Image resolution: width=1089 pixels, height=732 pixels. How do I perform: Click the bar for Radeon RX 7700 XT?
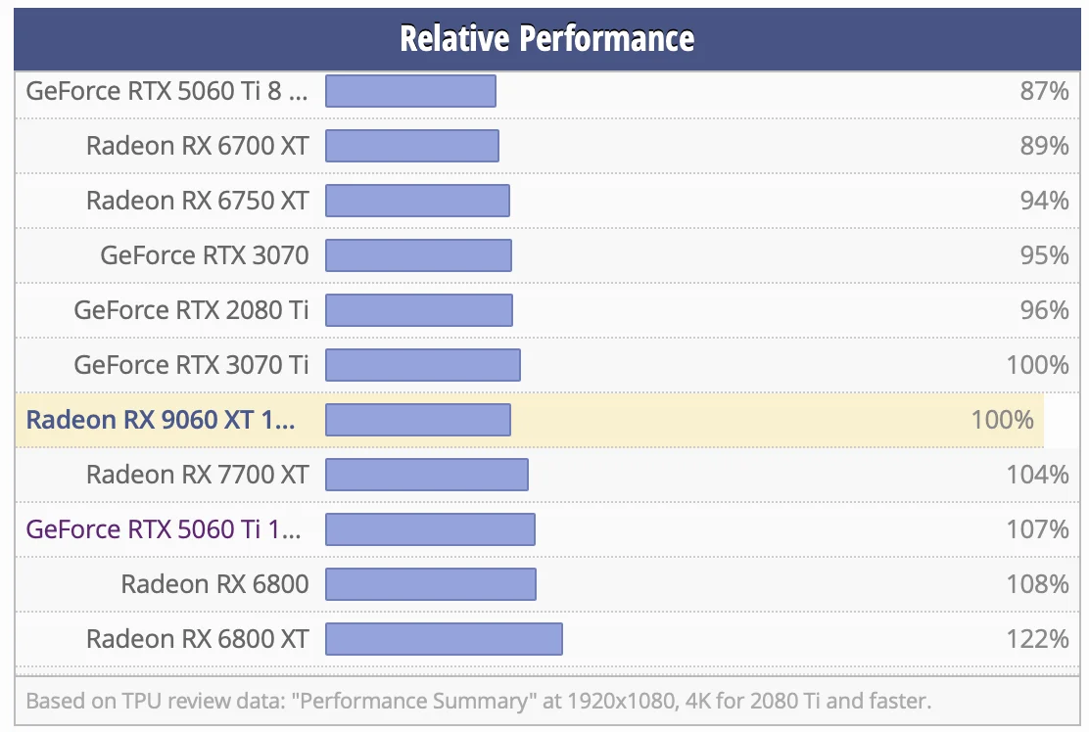427,475
